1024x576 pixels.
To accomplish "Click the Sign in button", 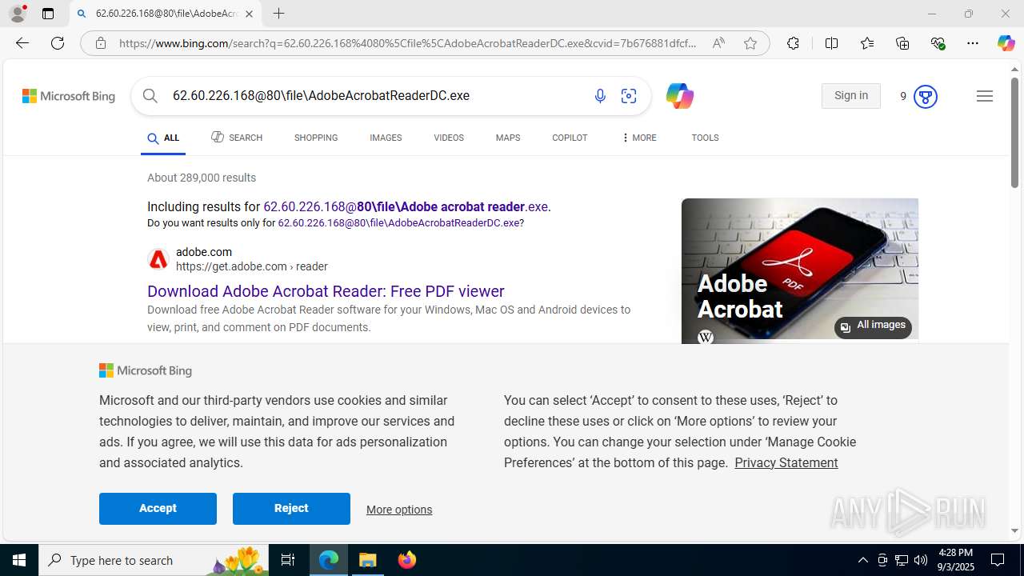I will 850,96.
